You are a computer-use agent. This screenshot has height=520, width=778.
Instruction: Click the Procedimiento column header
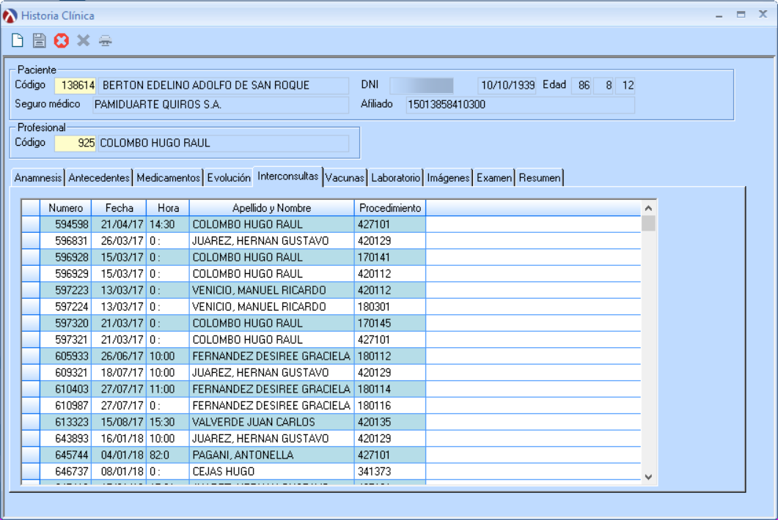390,208
